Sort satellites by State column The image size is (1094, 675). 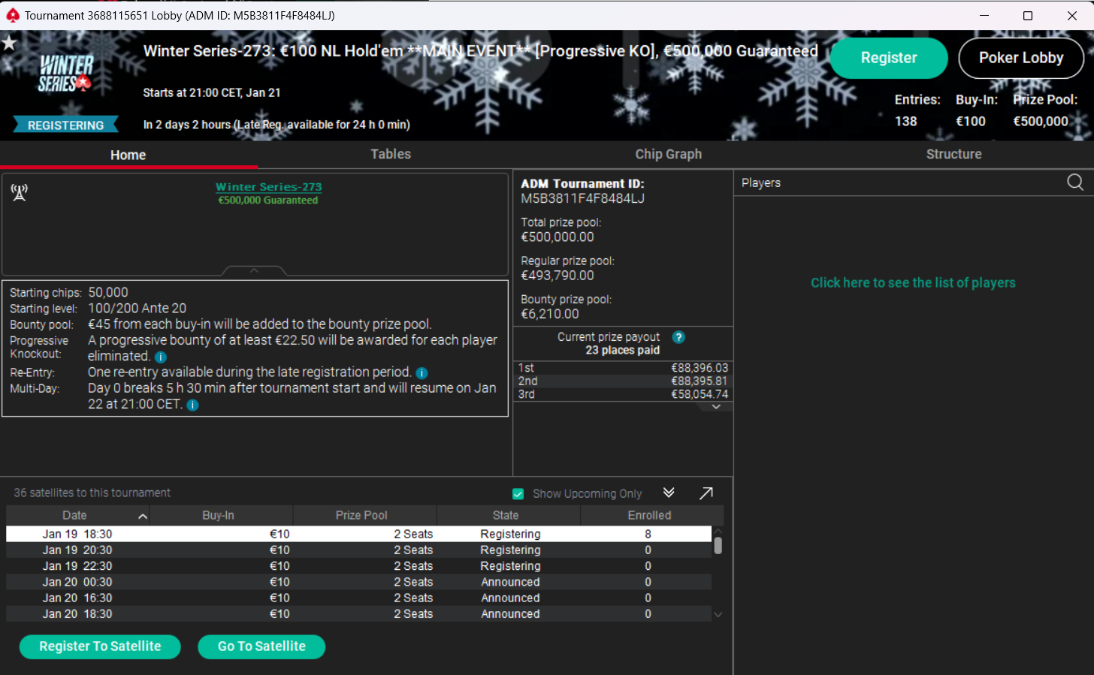point(509,515)
